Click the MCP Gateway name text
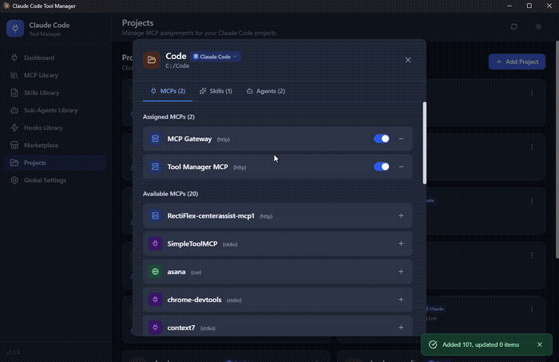 coord(190,139)
